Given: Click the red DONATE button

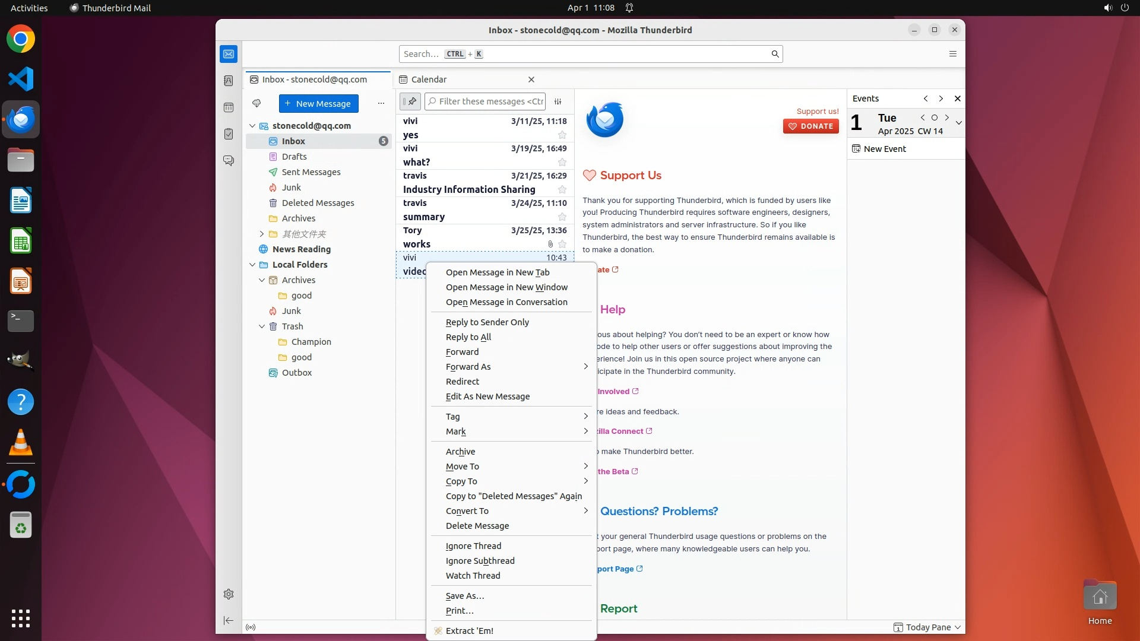Looking at the screenshot, I should (810, 126).
